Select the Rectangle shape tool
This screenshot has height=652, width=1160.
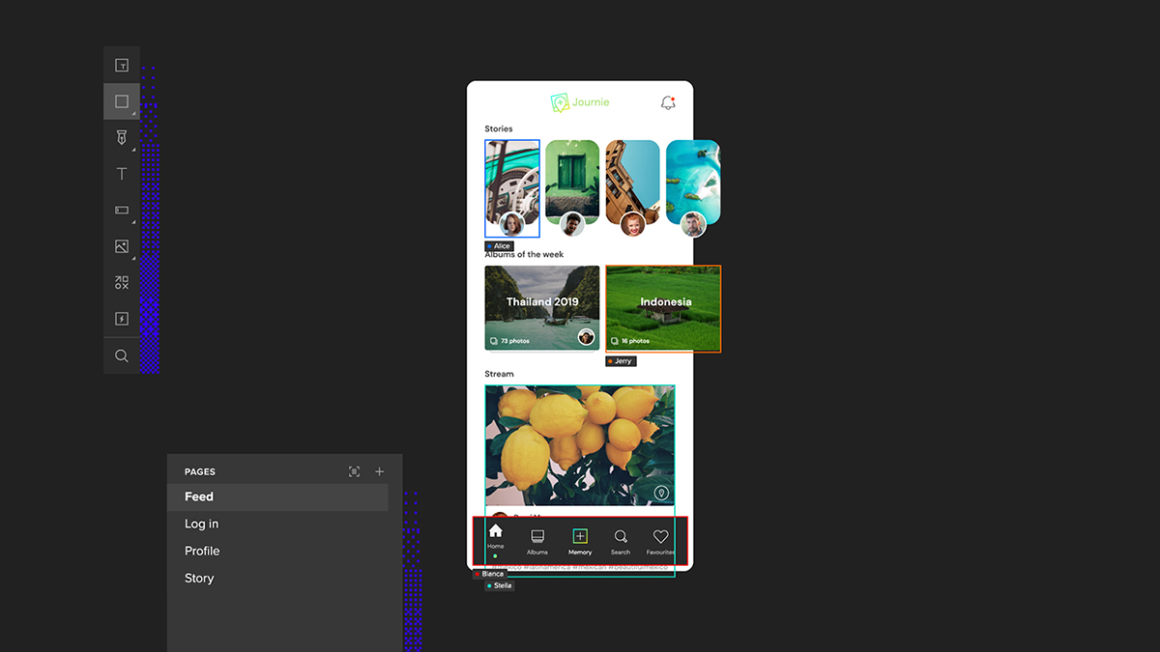pos(122,101)
